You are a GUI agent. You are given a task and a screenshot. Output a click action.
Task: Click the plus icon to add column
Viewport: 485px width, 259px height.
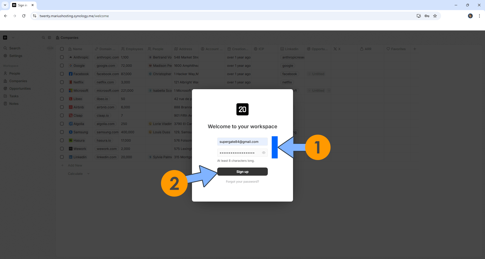[x=415, y=49]
